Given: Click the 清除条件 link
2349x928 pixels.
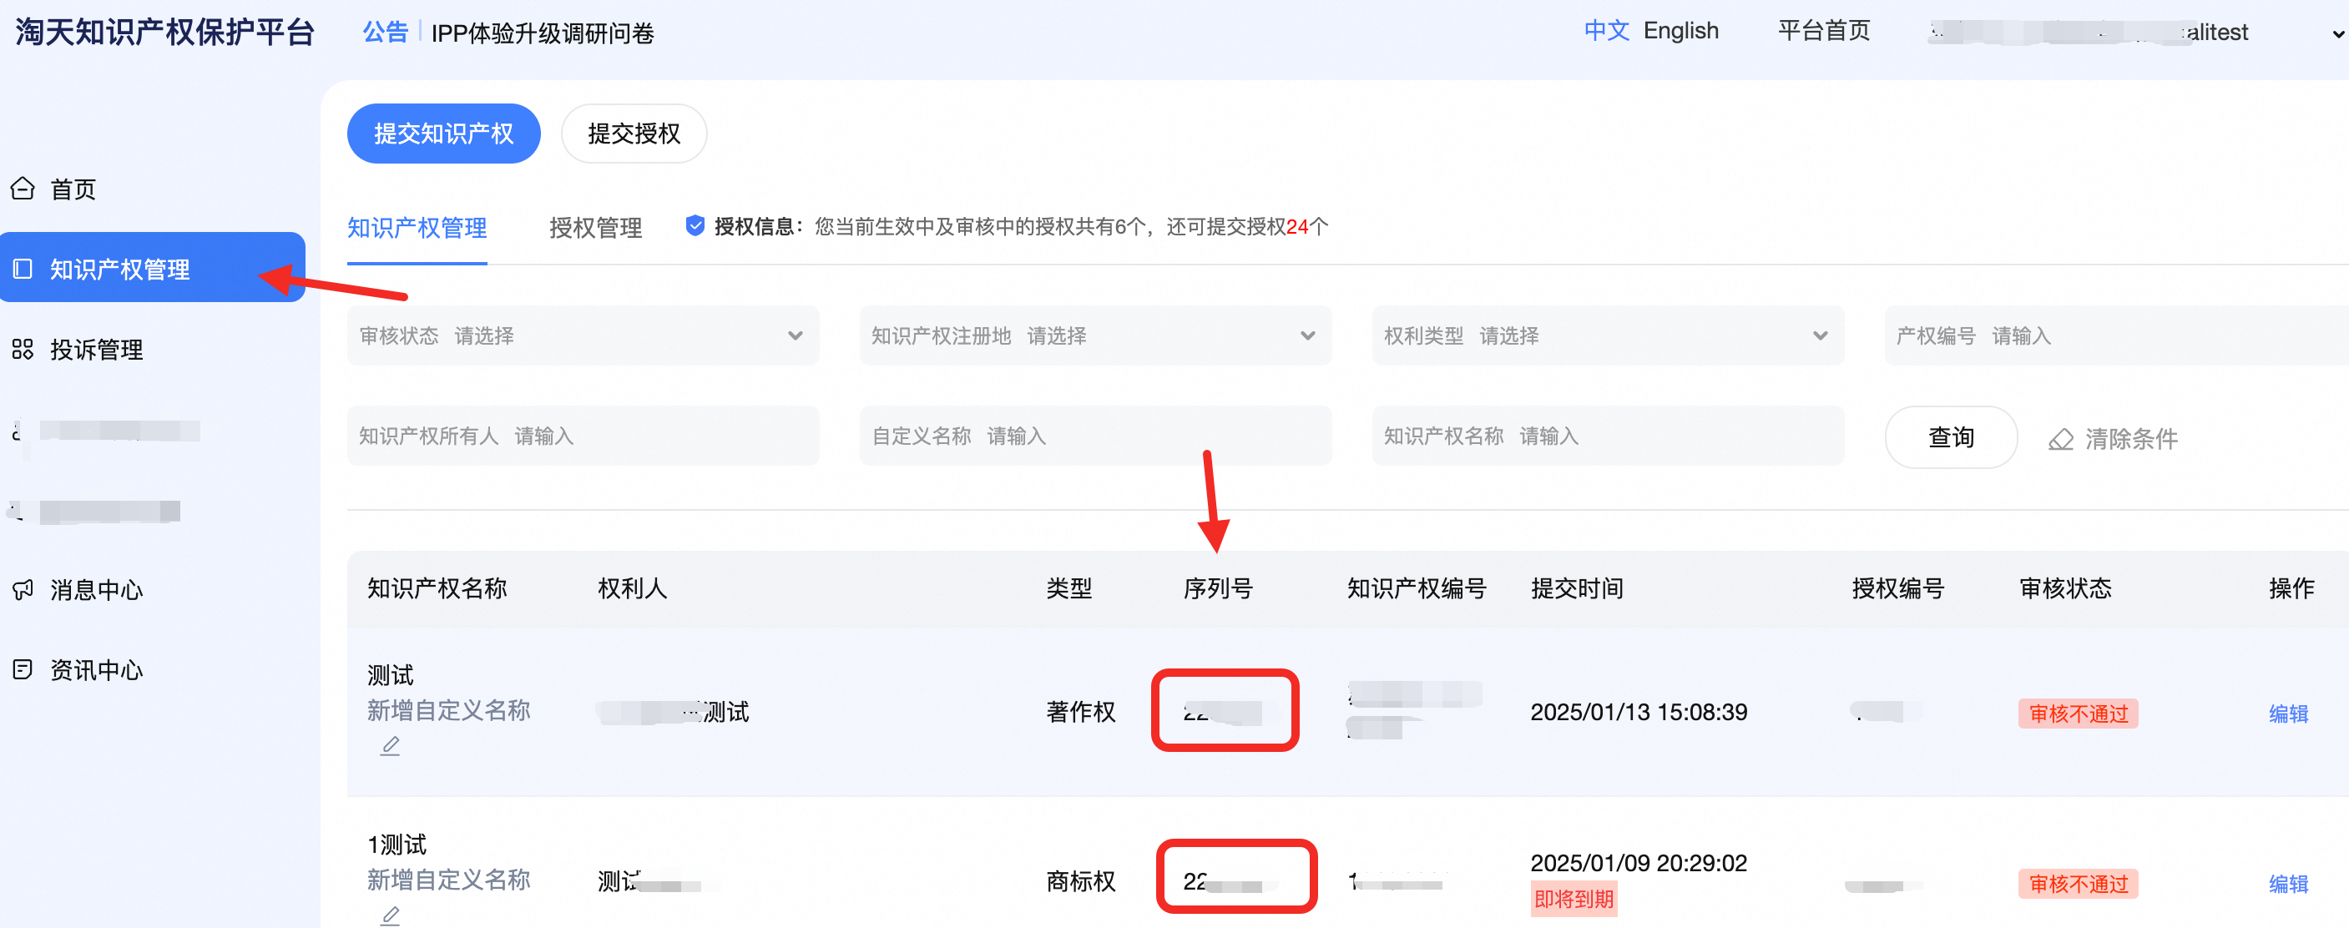Looking at the screenshot, I should pos(2130,440).
